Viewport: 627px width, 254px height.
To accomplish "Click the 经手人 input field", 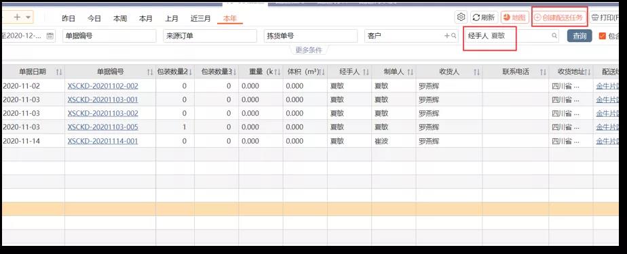I will click(512, 35).
